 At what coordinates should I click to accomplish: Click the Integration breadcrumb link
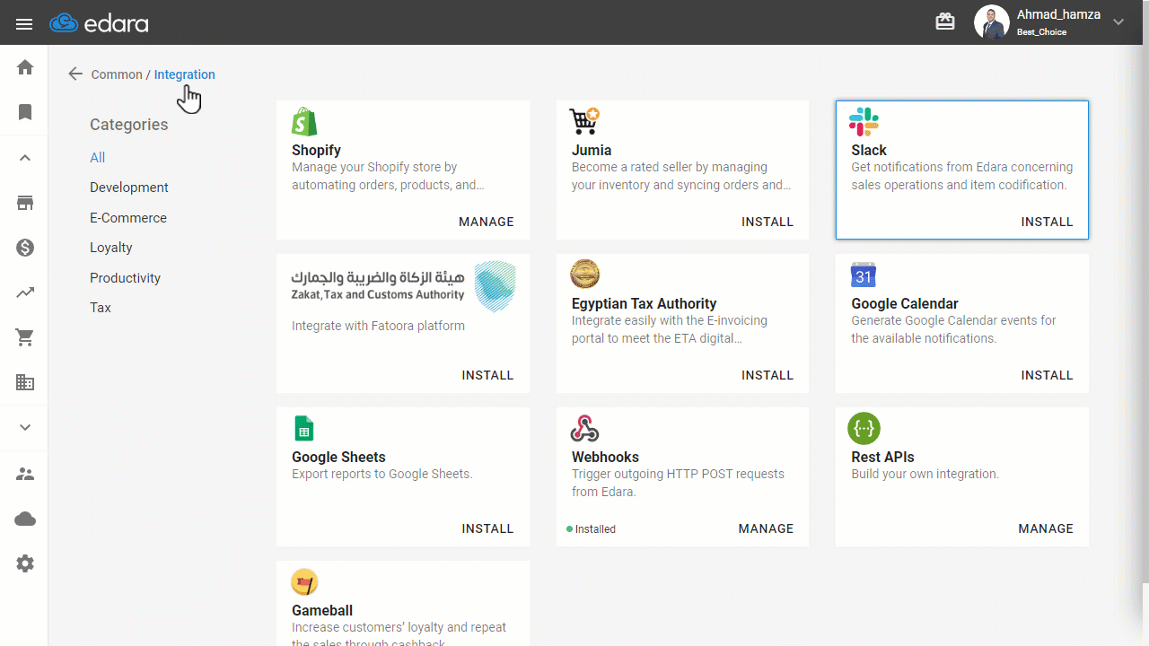pos(185,74)
